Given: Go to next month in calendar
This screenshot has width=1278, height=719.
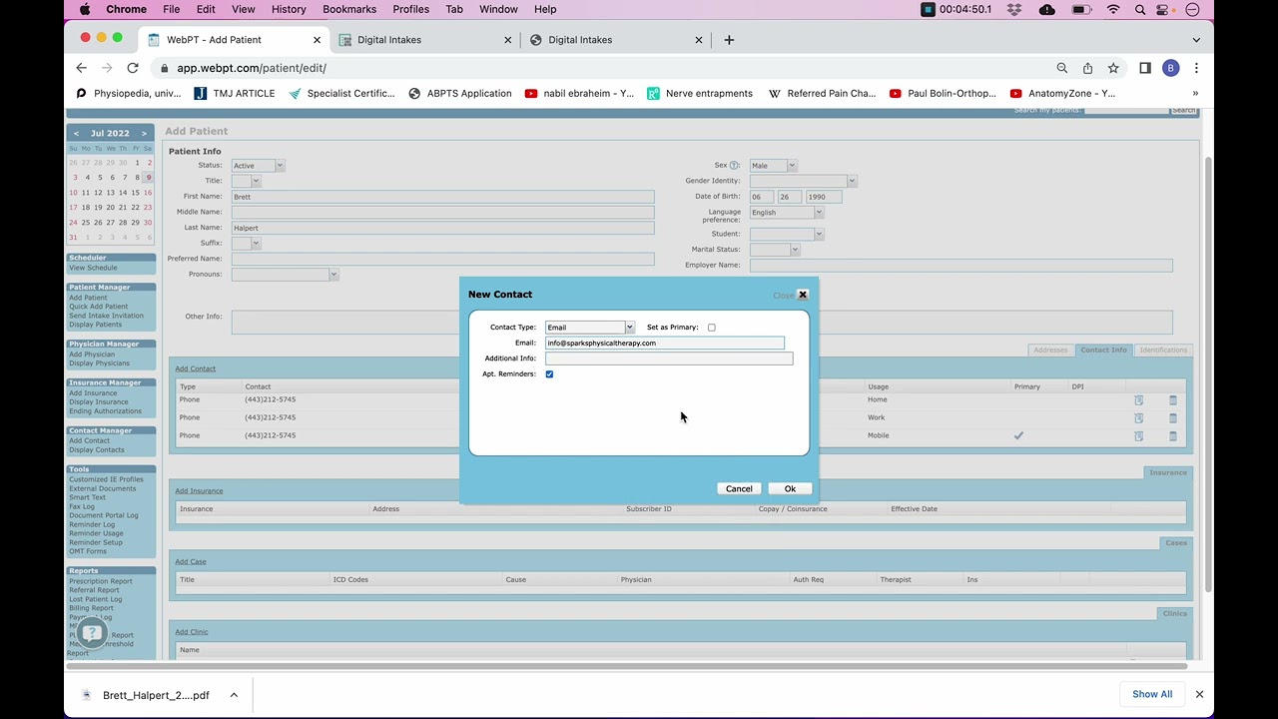Looking at the screenshot, I should [144, 133].
